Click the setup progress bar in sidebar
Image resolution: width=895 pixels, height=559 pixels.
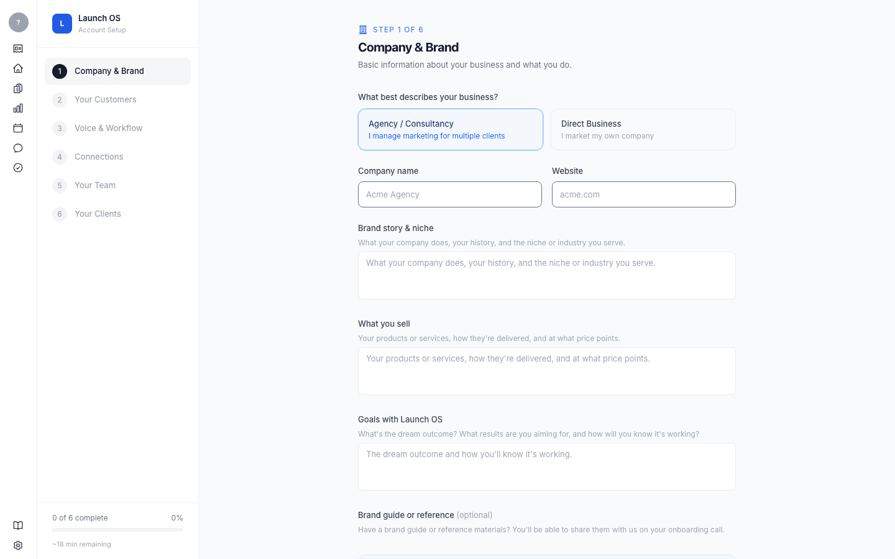pos(117,530)
